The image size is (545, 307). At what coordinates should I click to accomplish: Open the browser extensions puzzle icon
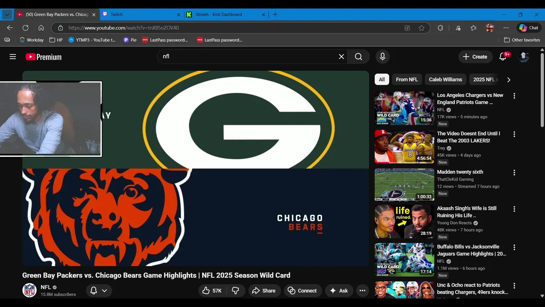coord(440,28)
